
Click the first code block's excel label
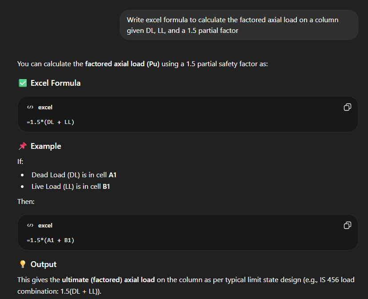click(x=45, y=108)
